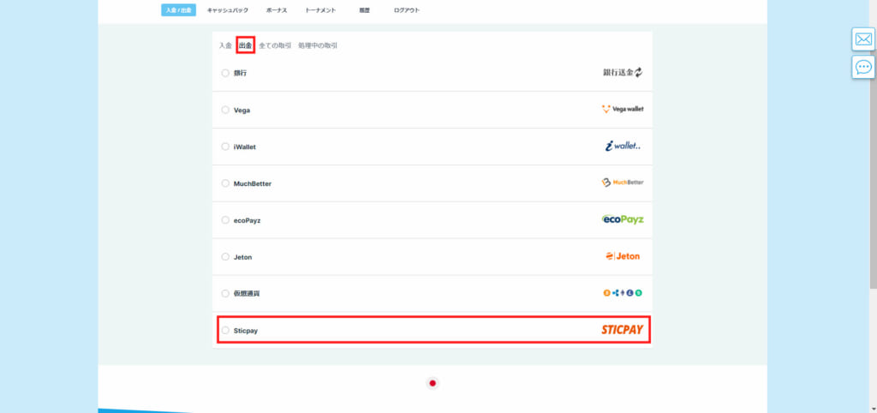This screenshot has width=877, height=413.
Task: Switch to the 処理中の取引 tab
Action: tap(318, 45)
